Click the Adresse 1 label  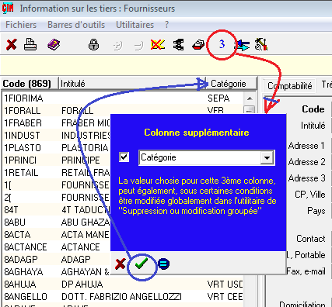306,146
